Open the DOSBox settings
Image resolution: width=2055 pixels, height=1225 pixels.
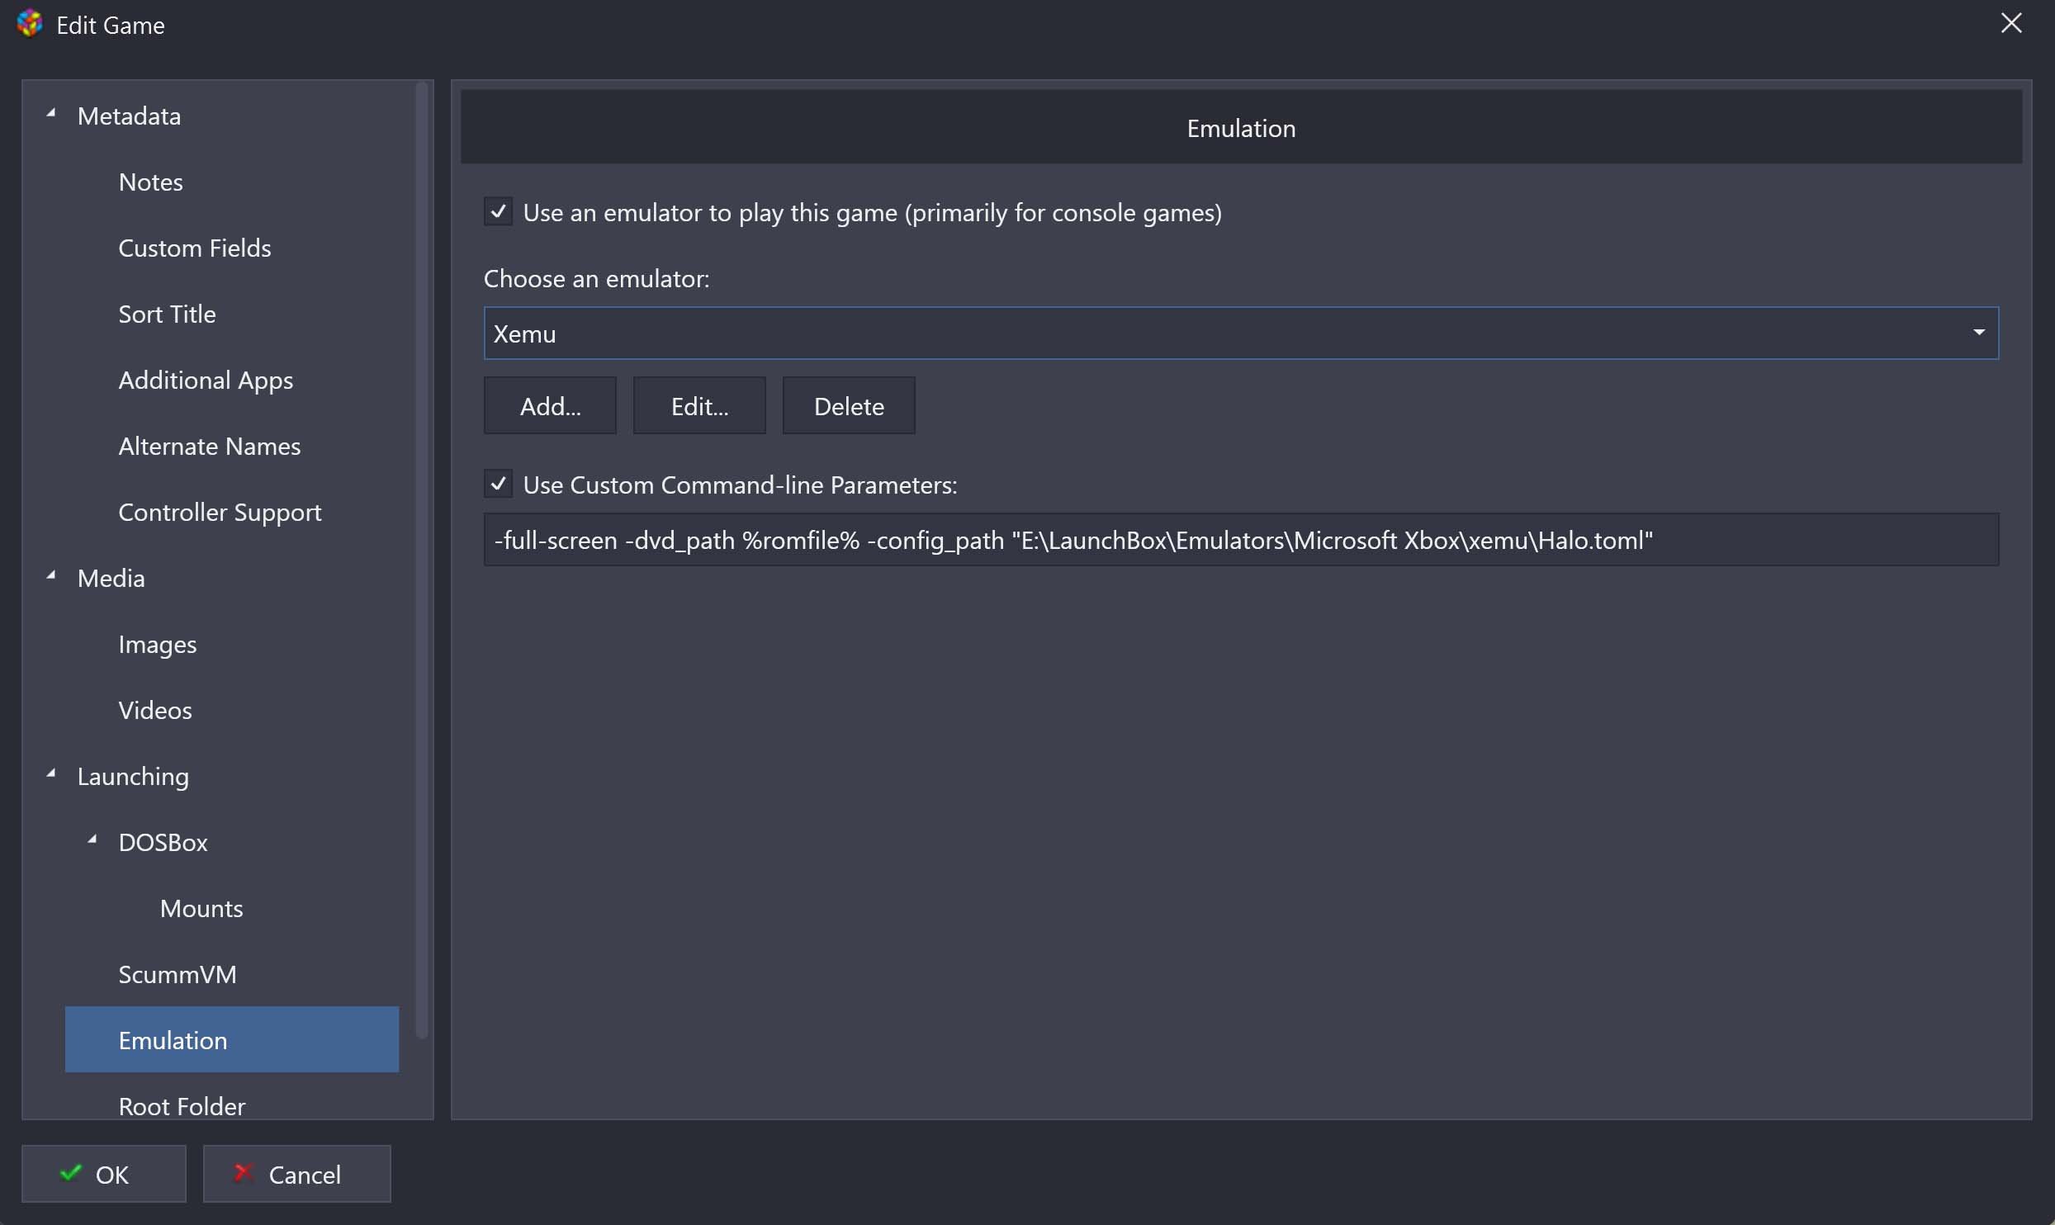click(x=163, y=843)
